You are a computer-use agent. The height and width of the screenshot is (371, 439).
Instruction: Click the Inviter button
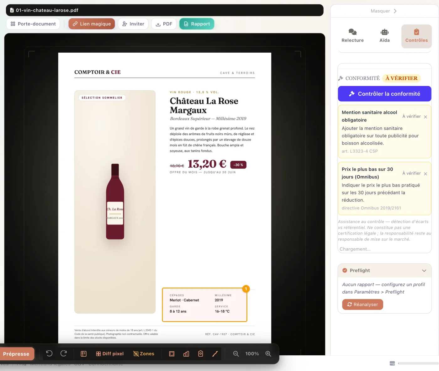pyautogui.click(x=133, y=24)
